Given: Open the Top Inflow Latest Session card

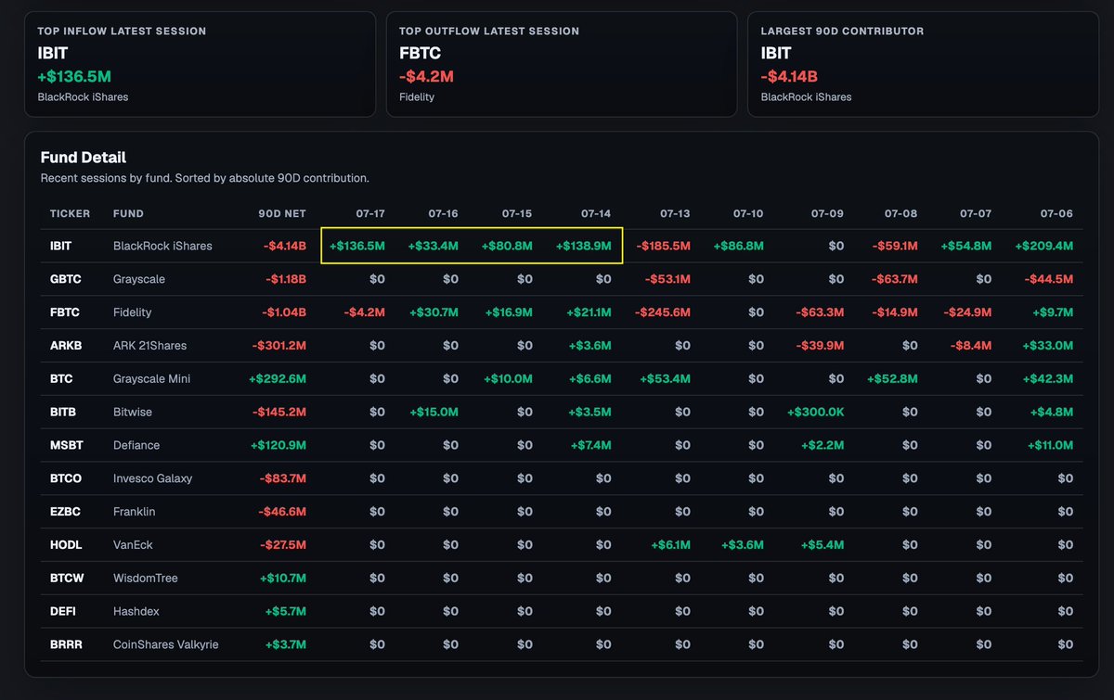Looking at the screenshot, I should (x=200, y=64).
